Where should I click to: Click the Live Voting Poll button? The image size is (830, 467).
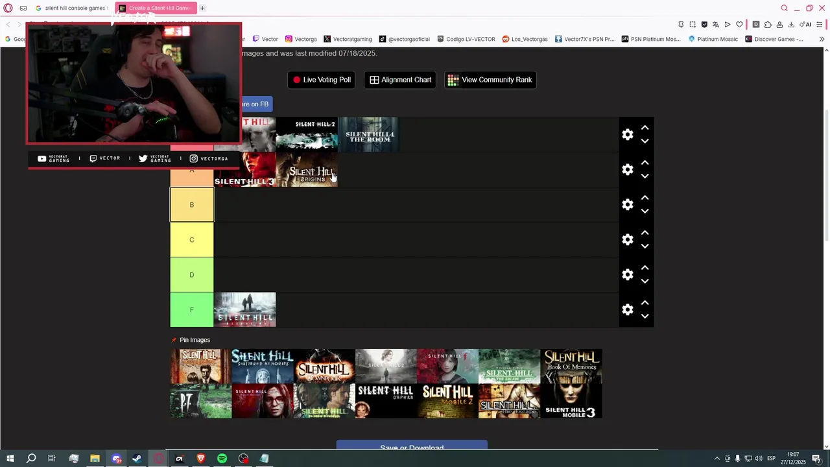point(321,80)
